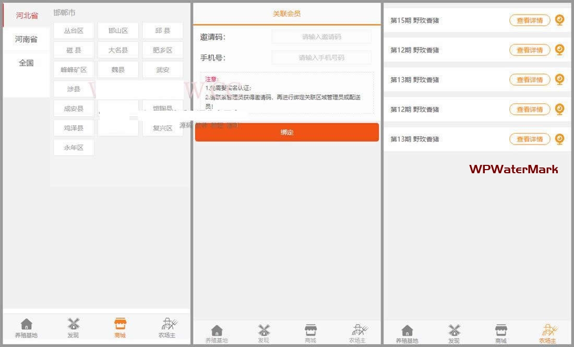
Task: Open 养殖基地 home icon on the left screen
Action: [26, 325]
